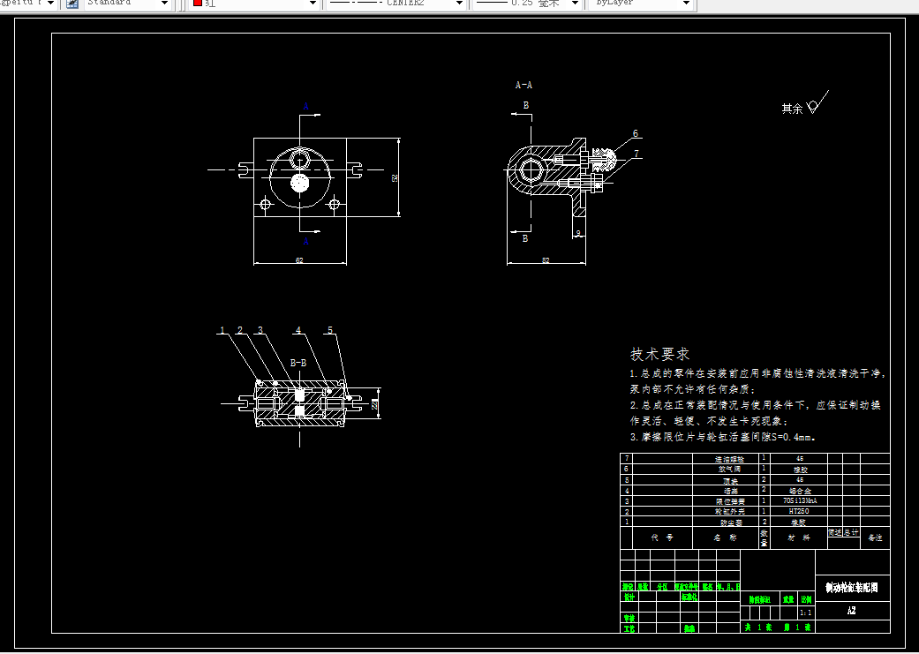Click the dimension style icon beside Standard

(72, 4)
